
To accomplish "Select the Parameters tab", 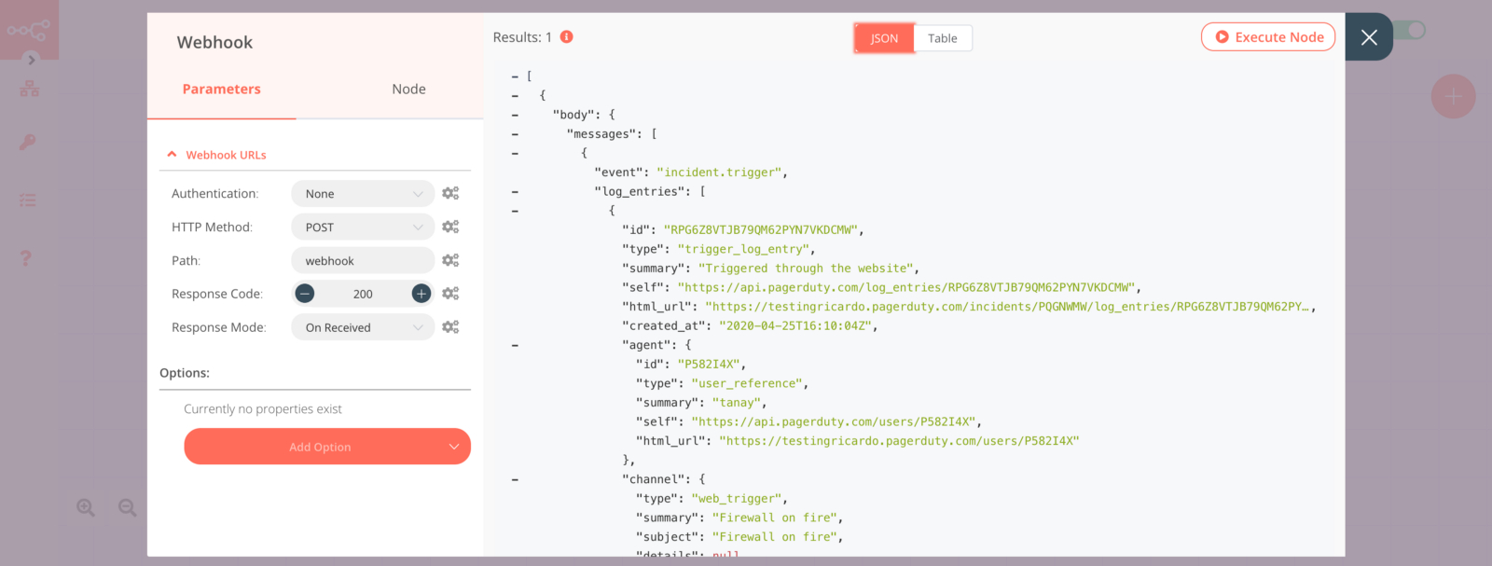I will 222,90.
